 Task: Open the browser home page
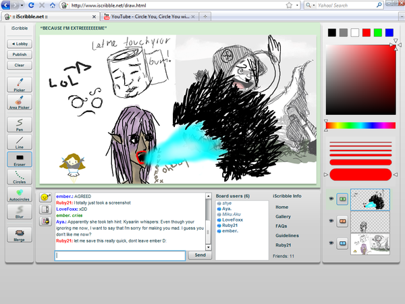coord(53,5)
